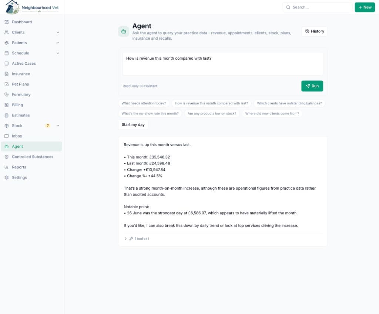Click the Pet Plans checklist icon
Image resolution: width=379 pixels, height=314 pixels.
pyautogui.click(x=7, y=84)
